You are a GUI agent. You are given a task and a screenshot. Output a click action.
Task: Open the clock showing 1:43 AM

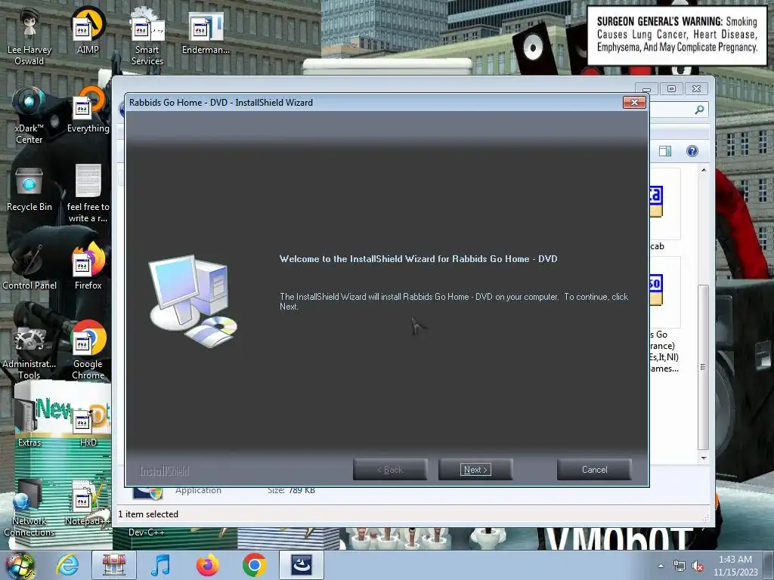(x=735, y=566)
